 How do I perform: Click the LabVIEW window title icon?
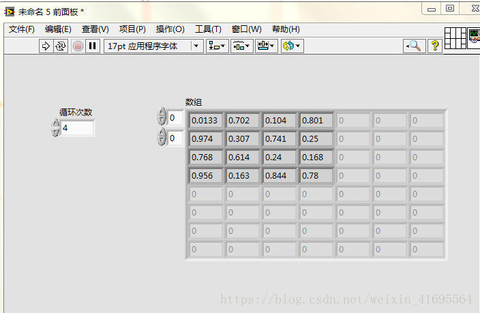pos(10,12)
